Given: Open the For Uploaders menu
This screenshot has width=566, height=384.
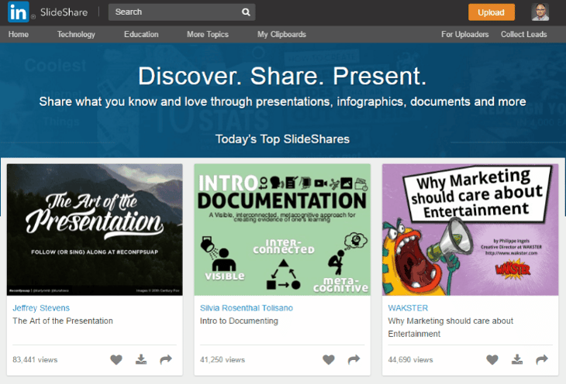Looking at the screenshot, I should 465,34.
